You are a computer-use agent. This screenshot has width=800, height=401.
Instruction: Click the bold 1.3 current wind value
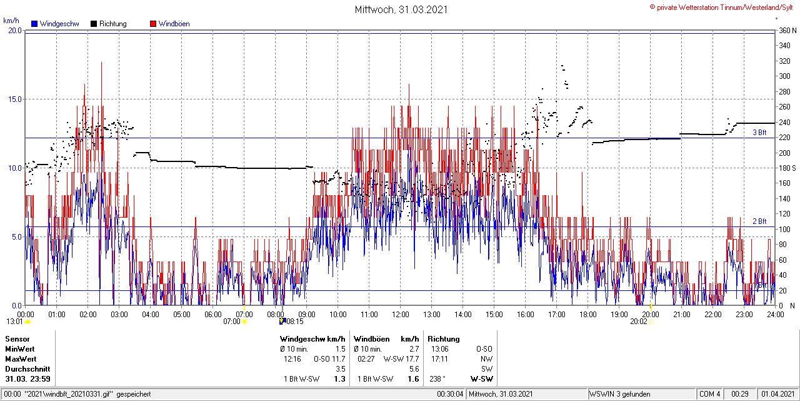(x=340, y=379)
